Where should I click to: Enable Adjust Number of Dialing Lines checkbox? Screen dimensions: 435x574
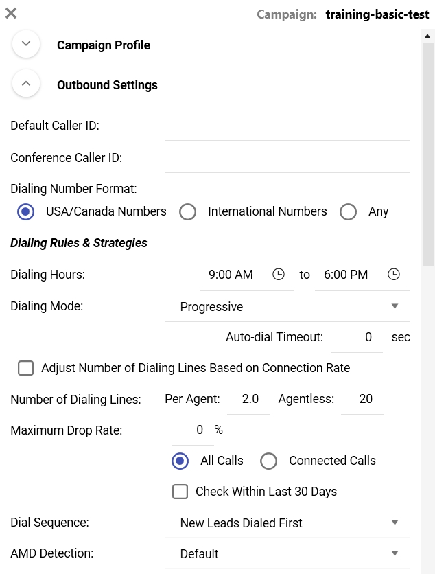(25, 368)
